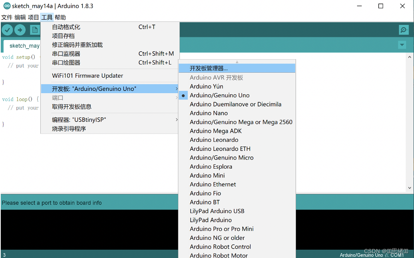This screenshot has height=258, width=414.
Task: Select Arduino Nano board
Action: (x=237, y=113)
